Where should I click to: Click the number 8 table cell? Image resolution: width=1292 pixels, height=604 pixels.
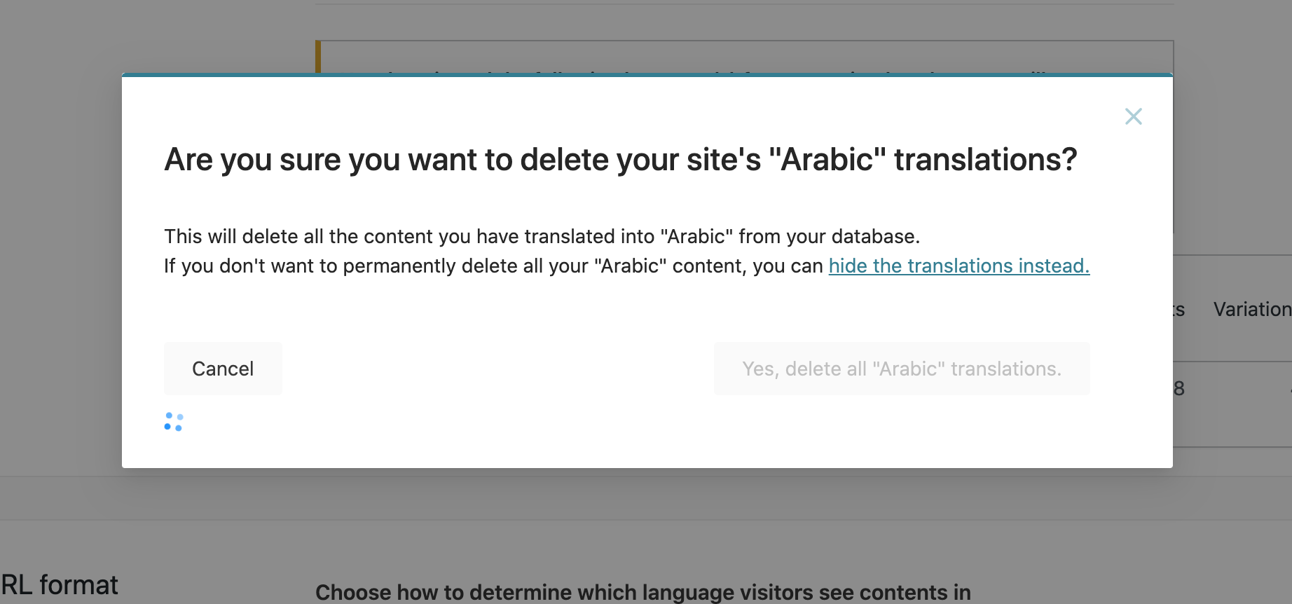click(x=1179, y=388)
